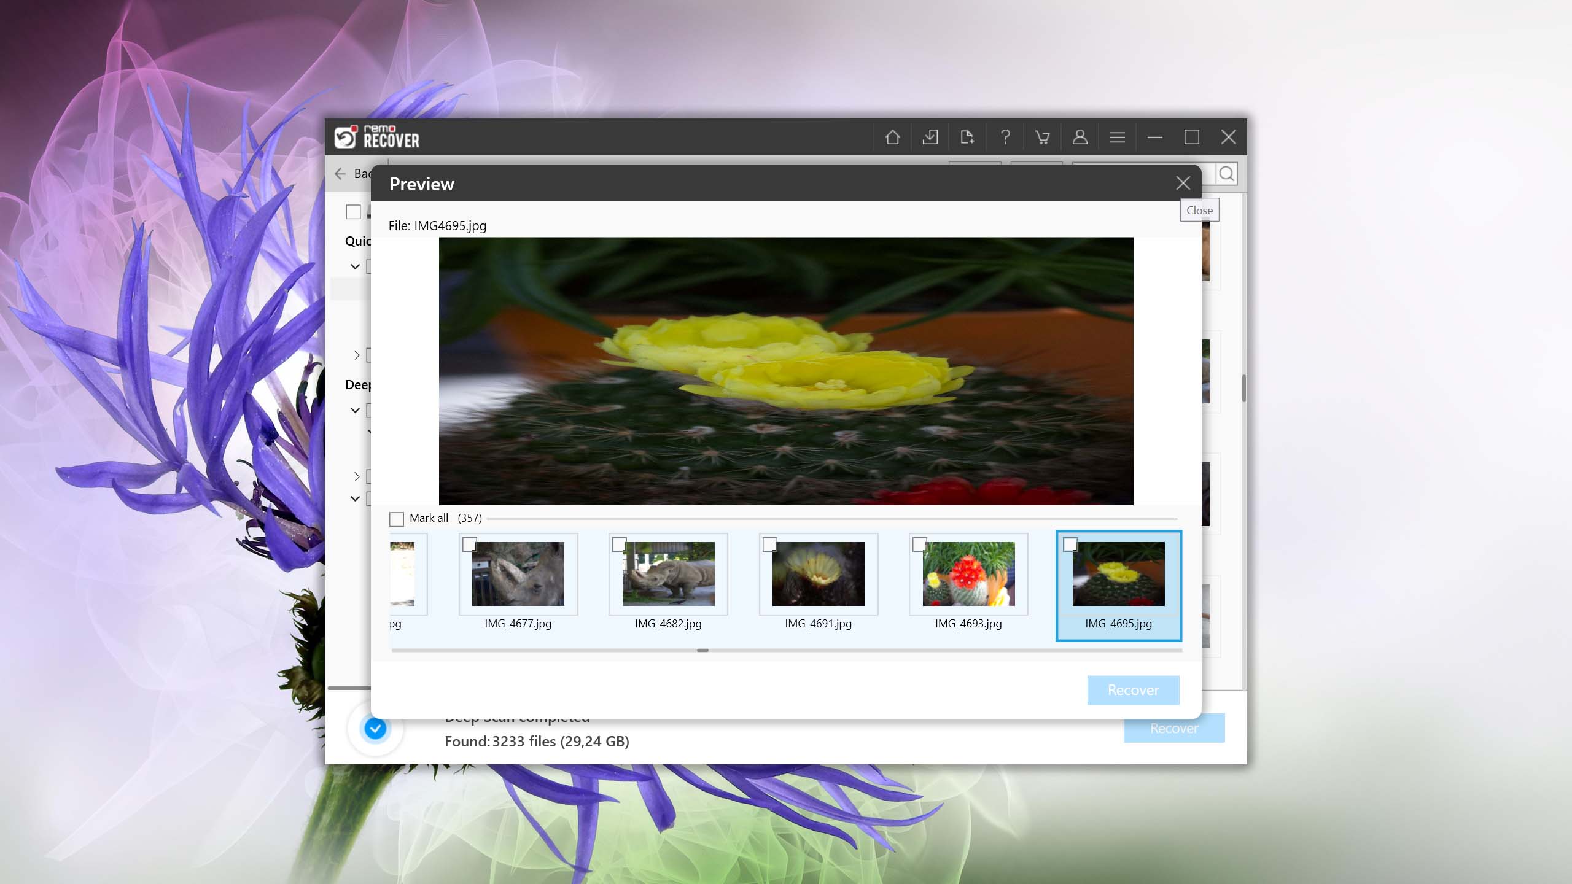Expand the collapsed node in Deep scan tree

click(x=356, y=476)
